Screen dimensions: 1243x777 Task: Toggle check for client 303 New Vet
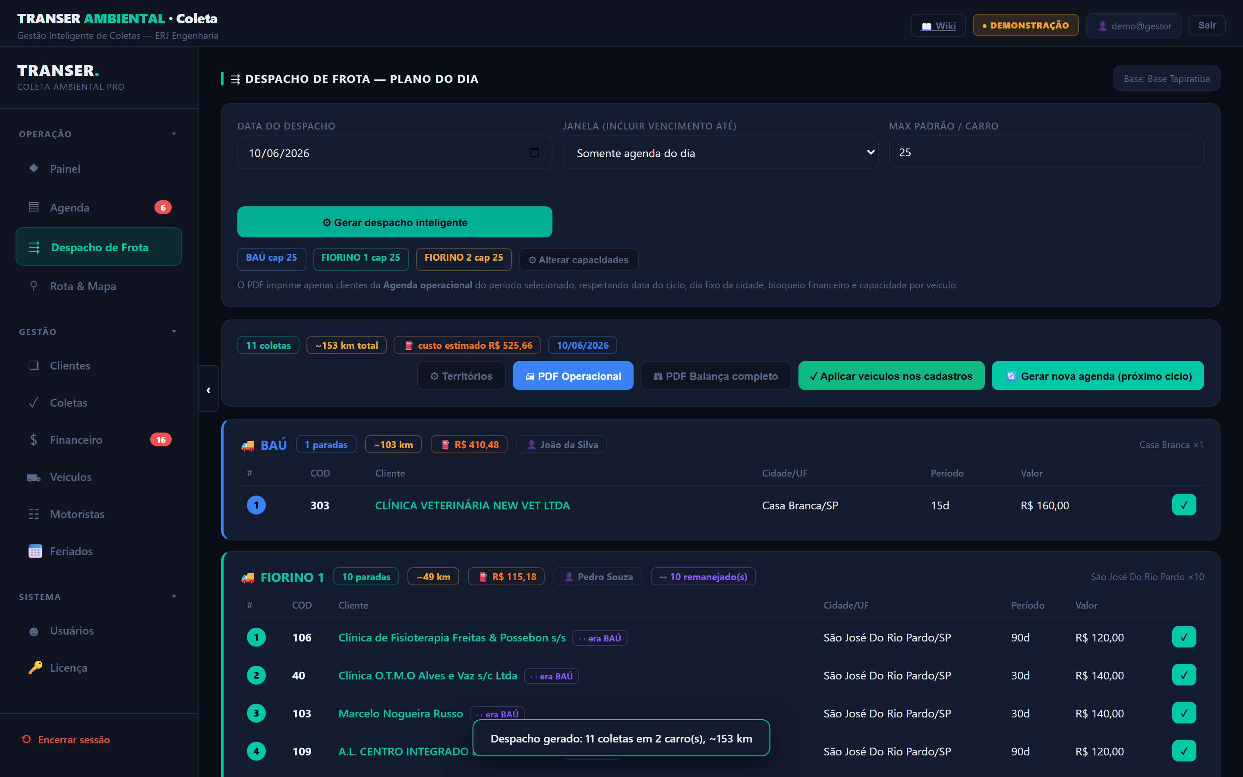(1184, 505)
